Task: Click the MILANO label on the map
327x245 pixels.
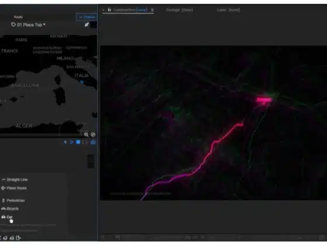Action: tap(65, 58)
